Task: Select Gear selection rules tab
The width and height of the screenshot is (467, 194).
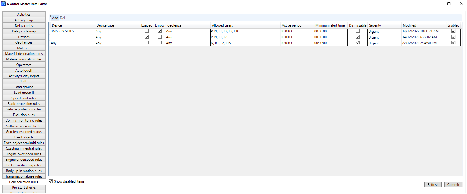Action: tap(24, 182)
